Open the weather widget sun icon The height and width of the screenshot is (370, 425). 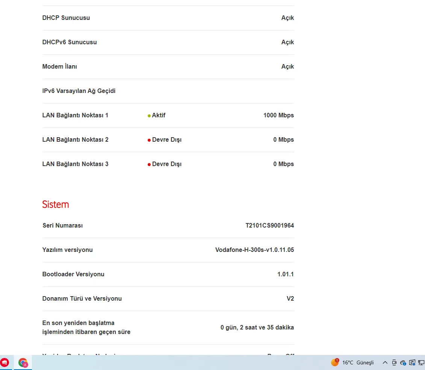(335, 363)
